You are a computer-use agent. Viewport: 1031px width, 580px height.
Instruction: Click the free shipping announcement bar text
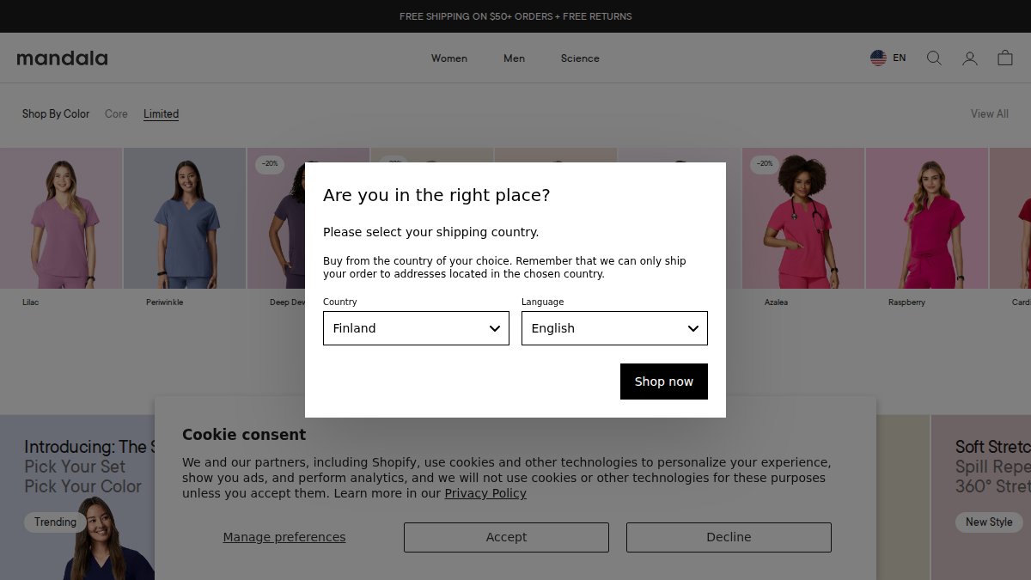pos(515,16)
